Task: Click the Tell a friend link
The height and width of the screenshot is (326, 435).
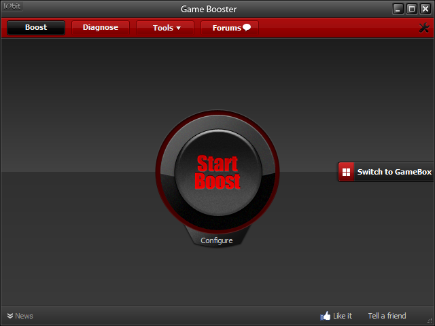Action: pyautogui.click(x=387, y=316)
